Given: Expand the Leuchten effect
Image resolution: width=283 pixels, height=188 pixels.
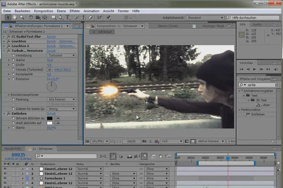Looking at the screenshot, I should point(4,41).
